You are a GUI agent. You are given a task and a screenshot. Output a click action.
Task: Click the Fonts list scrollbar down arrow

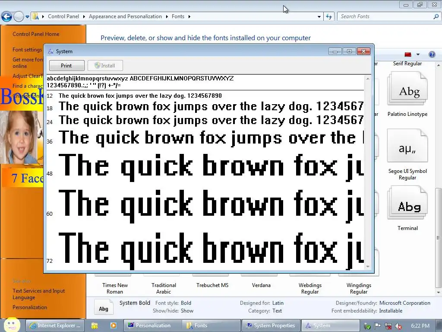[x=439, y=292]
